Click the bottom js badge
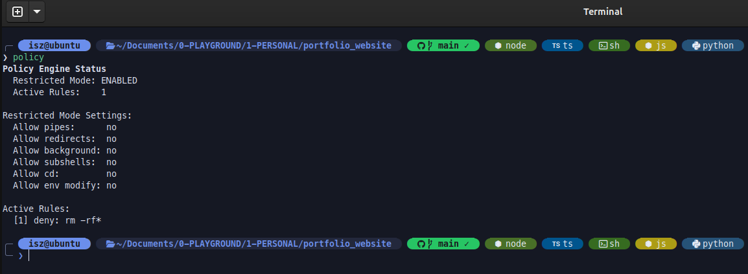Image resolution: width=748 pixels, height=274 pixels. (655, 244)
